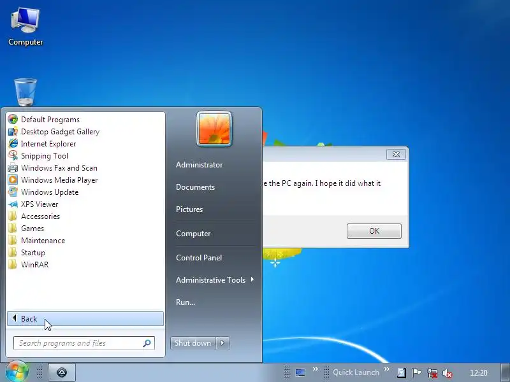The height and width of the screenshot is (382, 510).
Task: Launch Internet Explorer icon
Action: coord(13,144)
